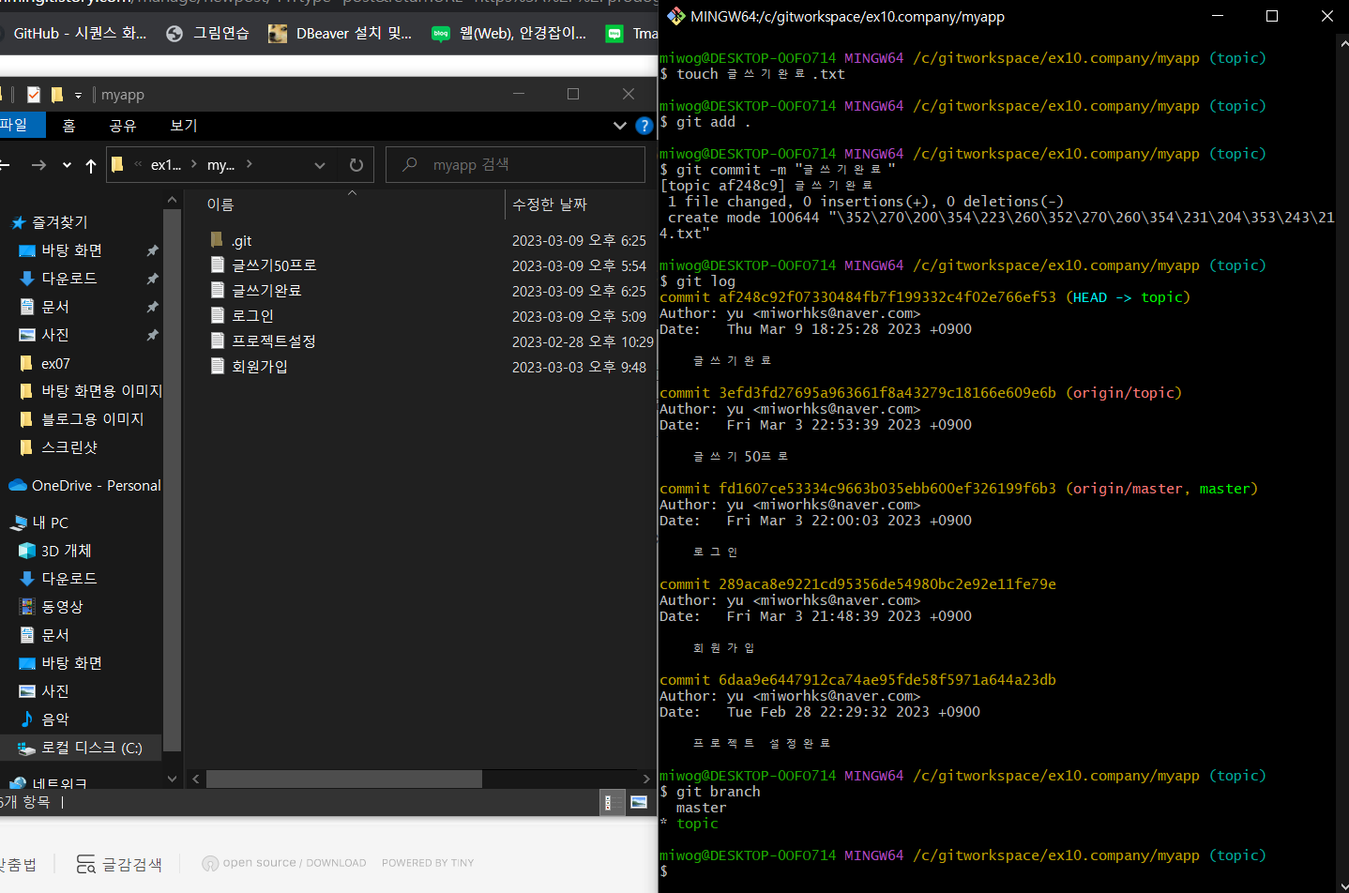Open the .git folder in myapp
Viewport: 1349px width, 893px height.
pyautogui.click(x=241, y=241)
